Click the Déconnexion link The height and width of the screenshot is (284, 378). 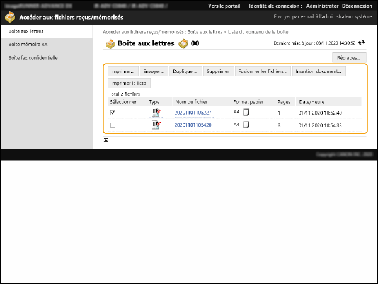(x=357, y=6)
